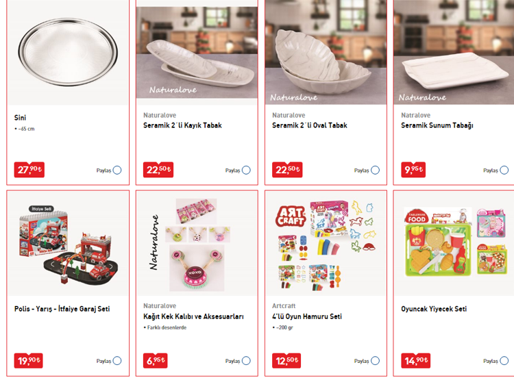The height and width of the screenshot is (378, 514).
Task: Open Seramik Sunum Tabağı product title
Action: (437, 125)
